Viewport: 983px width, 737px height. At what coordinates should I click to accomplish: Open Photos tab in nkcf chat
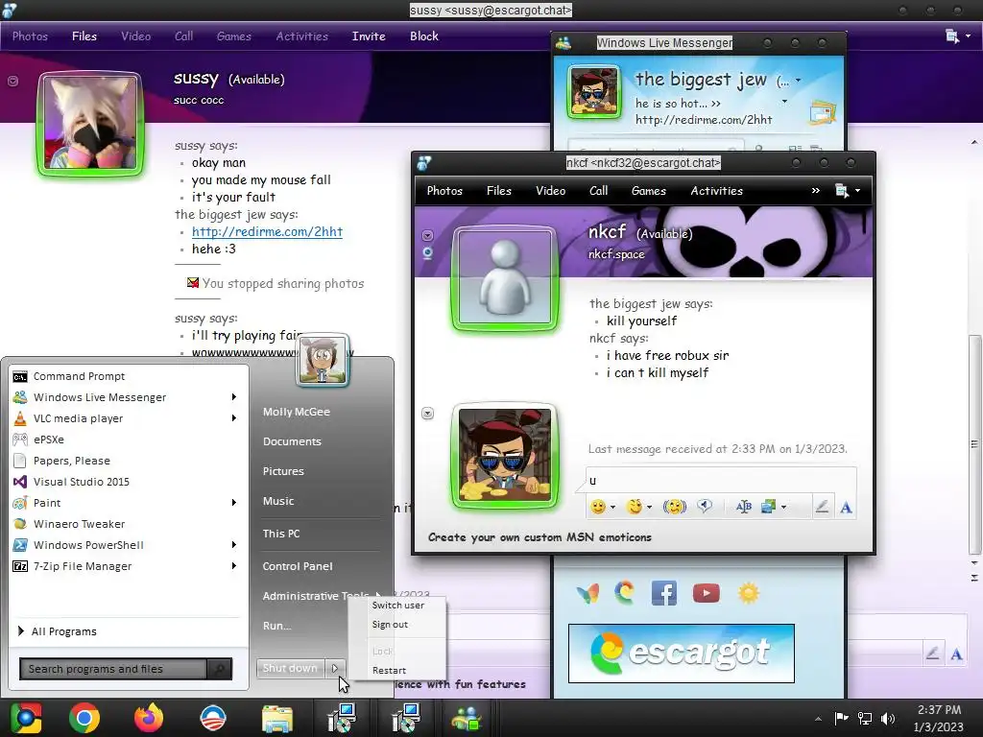(x=444, y=191)
